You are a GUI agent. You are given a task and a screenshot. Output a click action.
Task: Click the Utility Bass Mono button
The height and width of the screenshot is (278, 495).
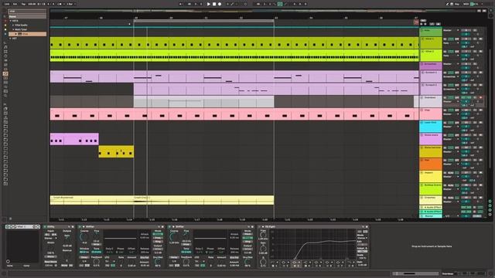(50, 262)
